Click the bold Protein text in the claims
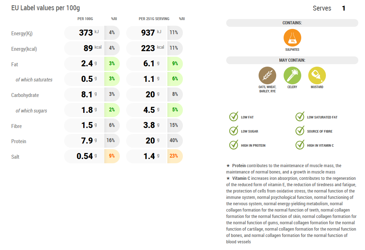Viewport: 365px width, 250px height. click(x=239, y=165)
